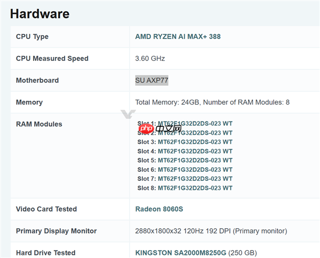The image size is (320, 258).
Task: Click the (250 GB) drive capacity text
Action: 243,253
